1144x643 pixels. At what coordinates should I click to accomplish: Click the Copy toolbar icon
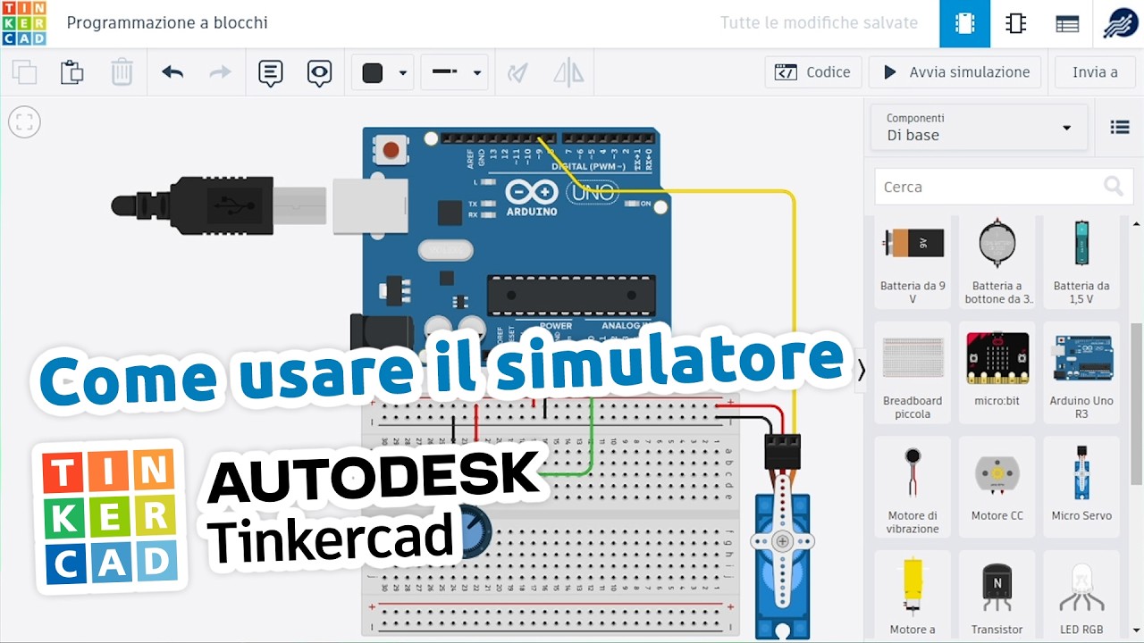coord(25,72)
